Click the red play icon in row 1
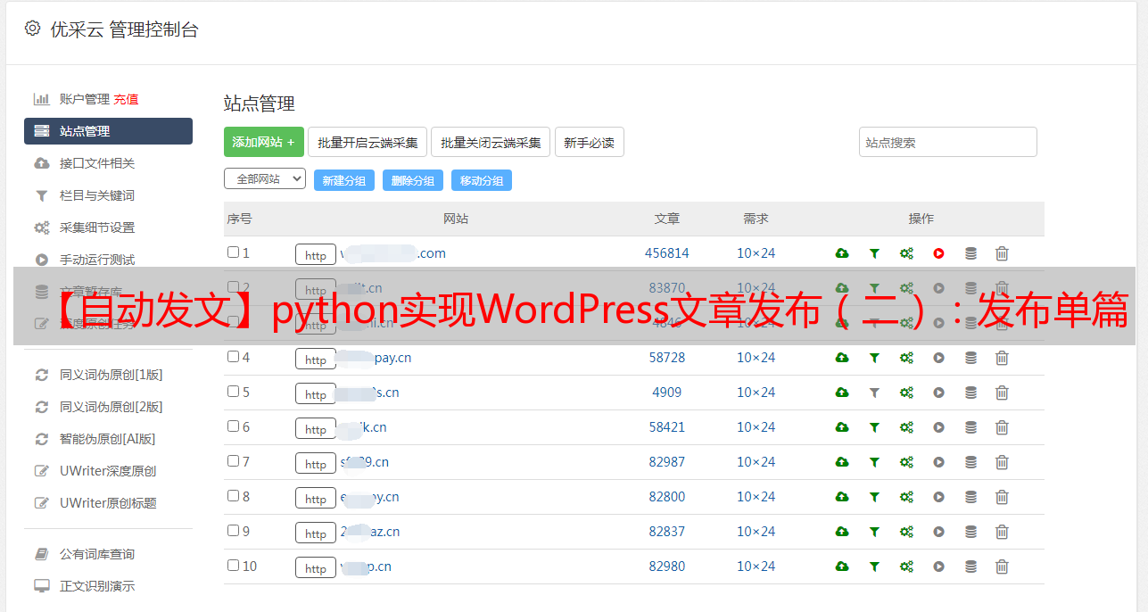The image size is (1148, 612). click(x=938, y=253)
